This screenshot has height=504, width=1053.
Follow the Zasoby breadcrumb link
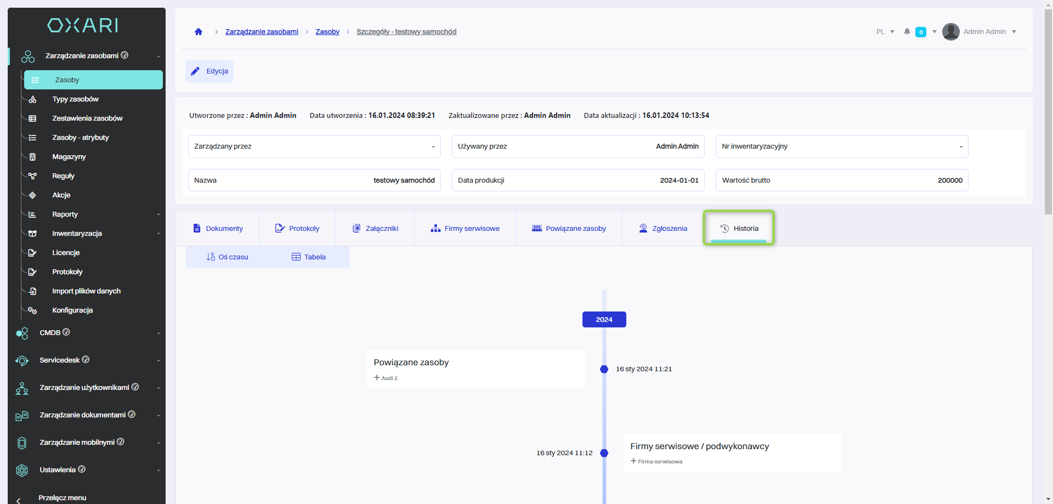tap(327, 32)
